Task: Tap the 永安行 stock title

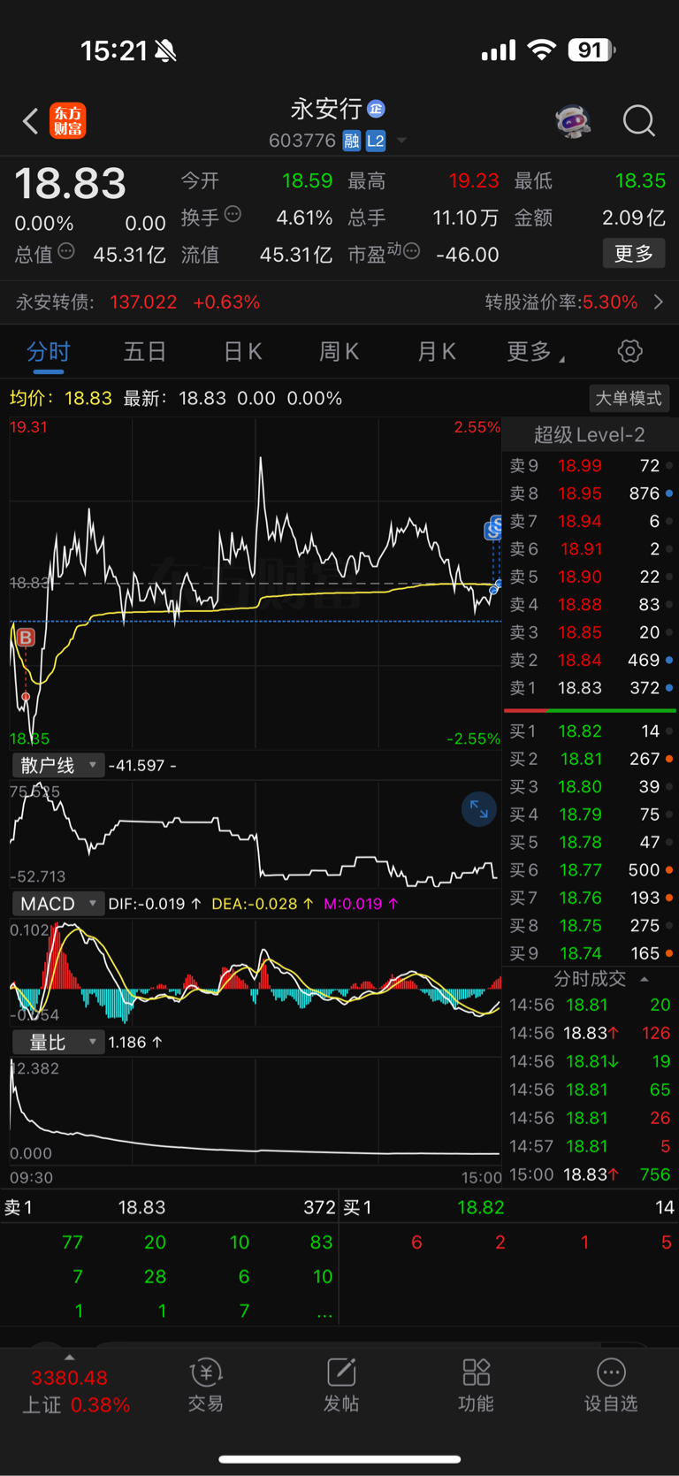Action: tap(326, 109)
